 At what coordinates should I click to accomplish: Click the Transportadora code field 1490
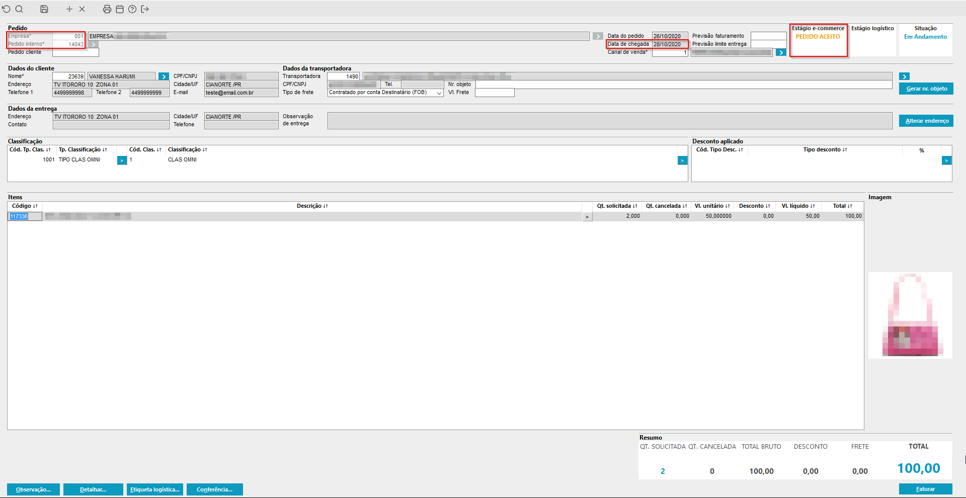[x=344, y=76]
